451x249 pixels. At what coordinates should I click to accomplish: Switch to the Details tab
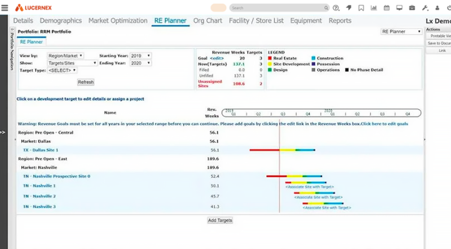coord(23,21)
